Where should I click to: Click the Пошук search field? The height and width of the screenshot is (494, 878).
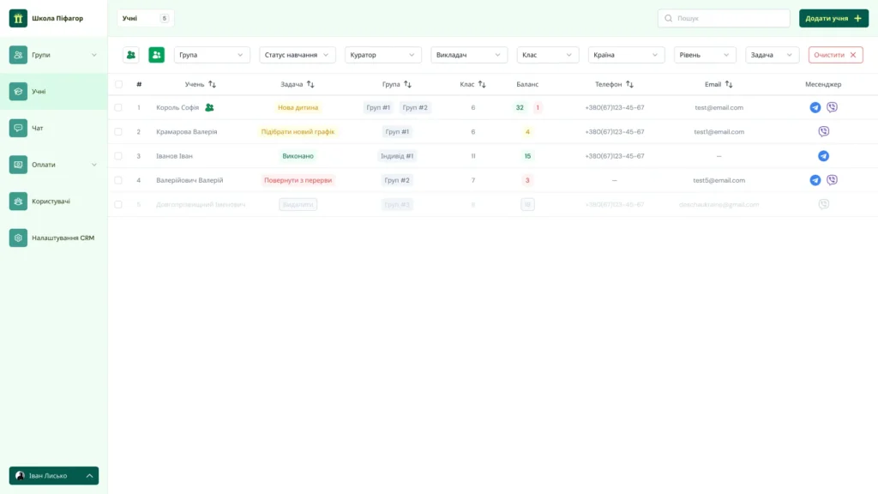724,19
